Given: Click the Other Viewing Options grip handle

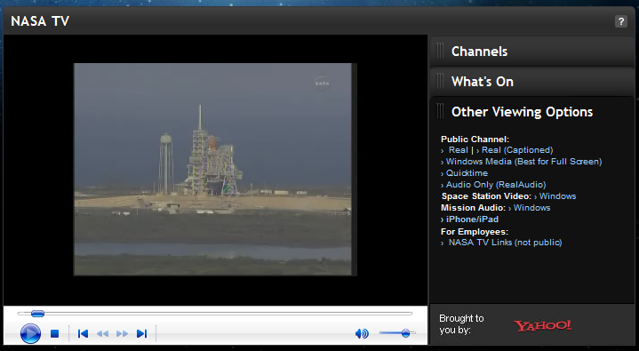Looking at the screenshot, I should click(440, 112).
